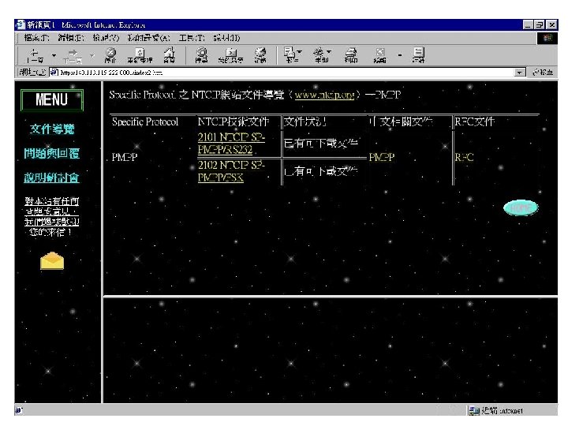Open the 檢視(V) View menu
This screenshot has height=426, width=568.
(106, 38)
